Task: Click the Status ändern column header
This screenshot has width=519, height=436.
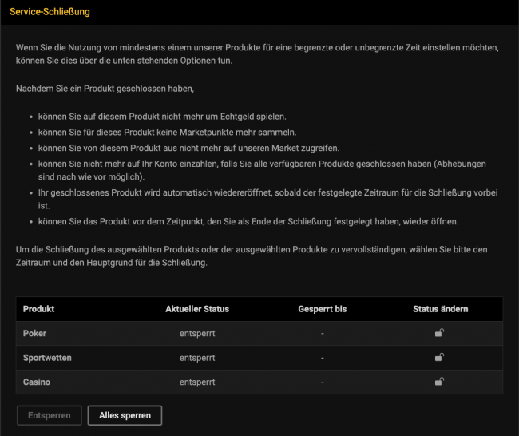Action: pyautogui.click(x=441, y=309)
